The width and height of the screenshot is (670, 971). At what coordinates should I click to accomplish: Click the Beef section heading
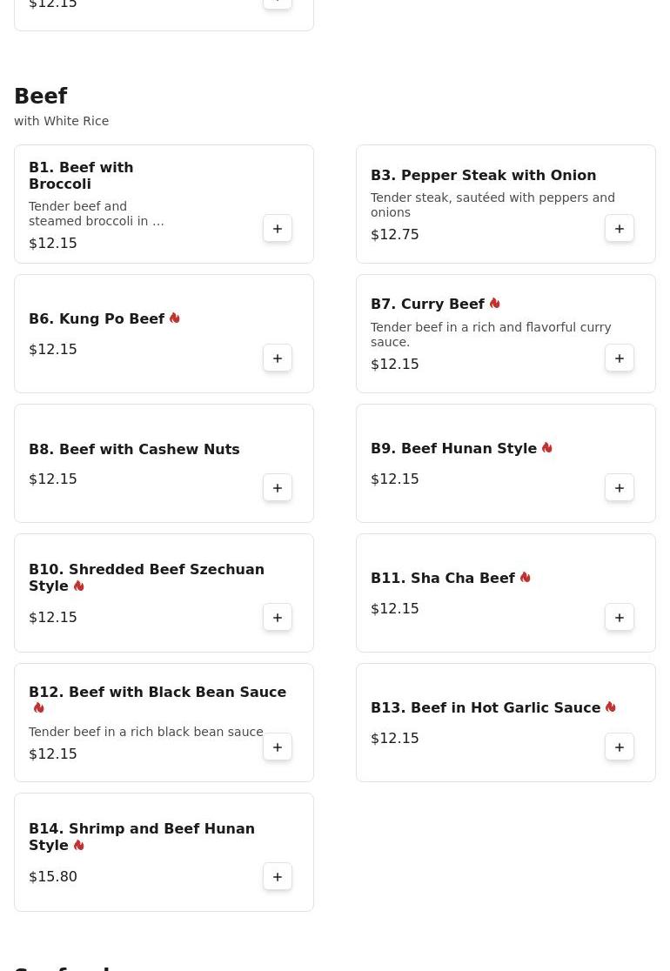pos(41,97)
